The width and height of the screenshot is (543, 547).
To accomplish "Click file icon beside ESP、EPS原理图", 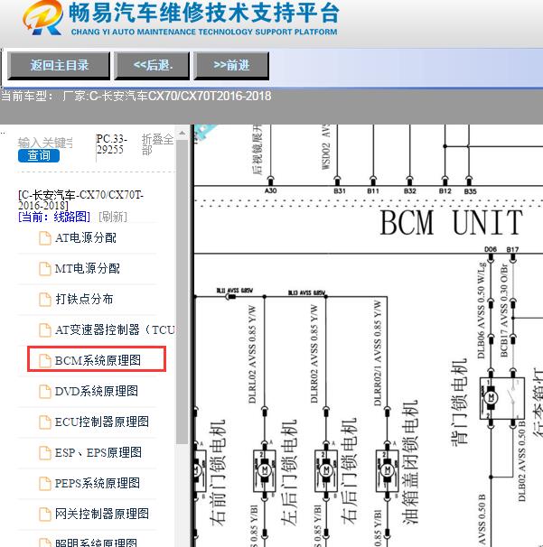I will tap(45, 453).
